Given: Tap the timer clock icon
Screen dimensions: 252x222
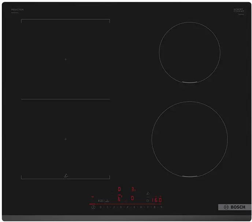Looking at the screenshot, I should (x=148, y=200).
